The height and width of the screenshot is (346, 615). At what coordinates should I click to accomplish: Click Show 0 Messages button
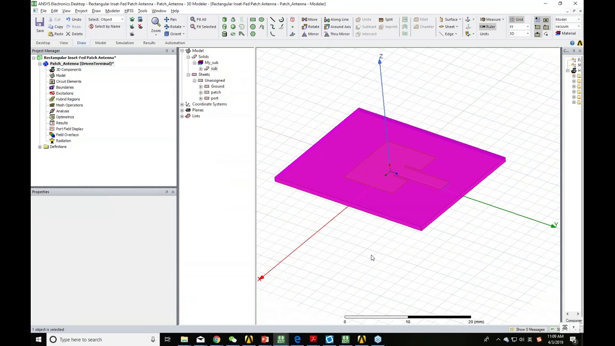(527, 330)
